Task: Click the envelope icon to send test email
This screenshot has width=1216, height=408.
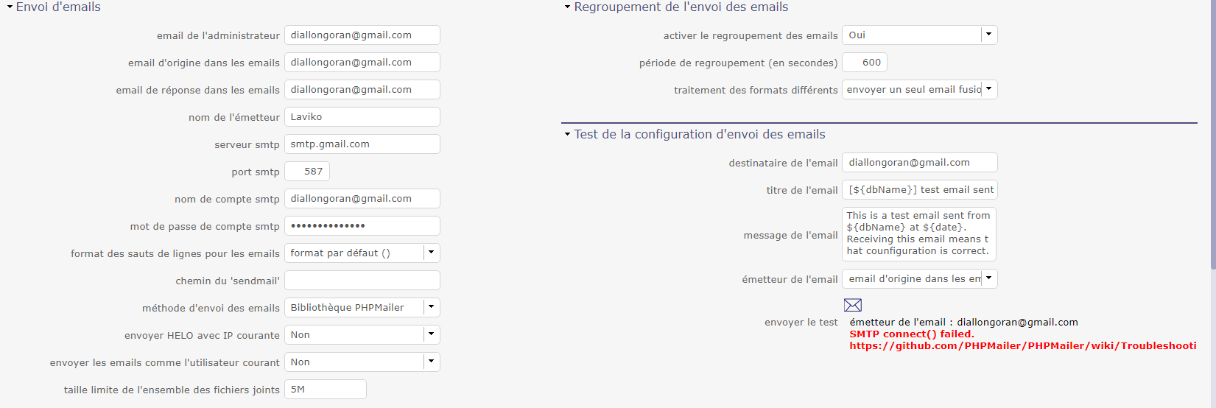Action: [x=852, y=305]
